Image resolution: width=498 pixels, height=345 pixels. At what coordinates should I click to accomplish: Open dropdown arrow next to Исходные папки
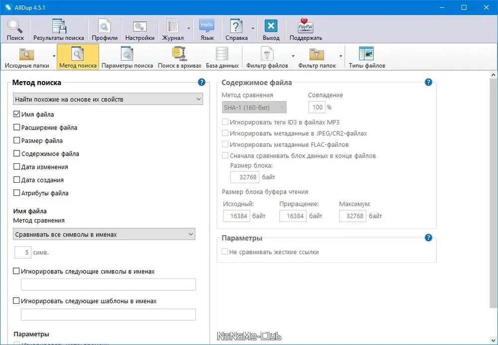point(54,56)
